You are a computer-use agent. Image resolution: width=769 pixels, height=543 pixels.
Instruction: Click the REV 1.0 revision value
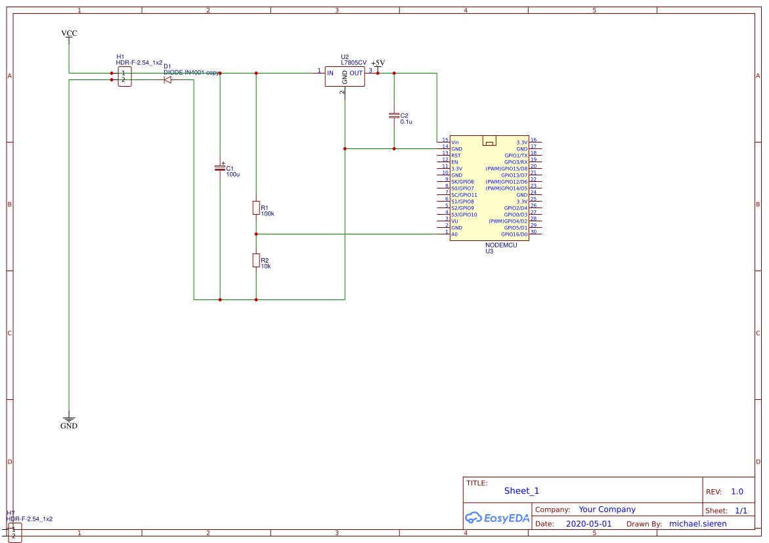pos(737,492)
